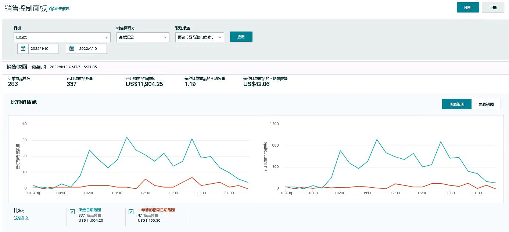
Task: Open the end date calendar picker icon
Action: pyautogui.click(x=72, y=48)
